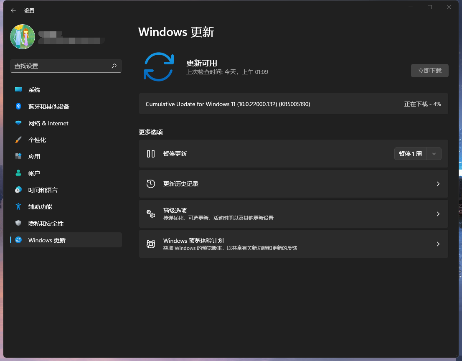The width and height of the screenshot is (462, 361).
Task: Select Windows 更新 in sidebar
Action: coord(66,240)
